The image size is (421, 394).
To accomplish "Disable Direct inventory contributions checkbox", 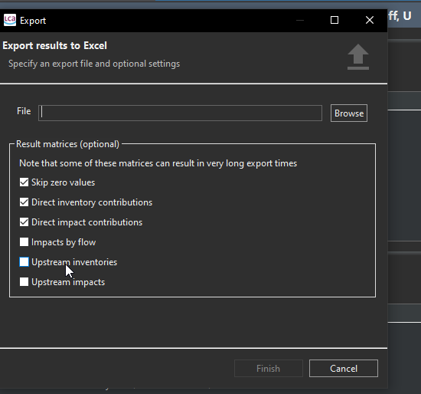I will [x=24, y=202].
